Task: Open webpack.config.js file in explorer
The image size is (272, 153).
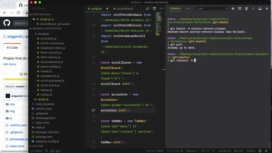Action: coord(47,142)
